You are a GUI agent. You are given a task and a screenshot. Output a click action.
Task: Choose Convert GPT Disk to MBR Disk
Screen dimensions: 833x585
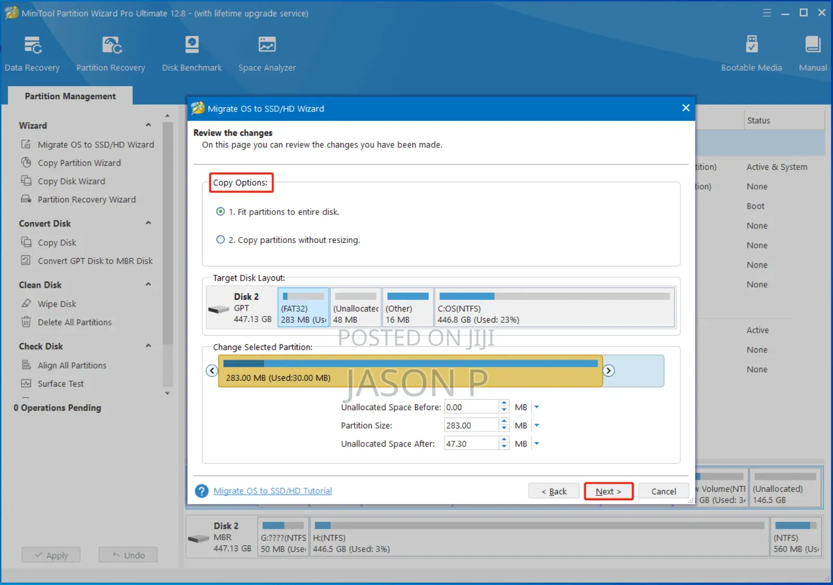click(x=95, y=261)
